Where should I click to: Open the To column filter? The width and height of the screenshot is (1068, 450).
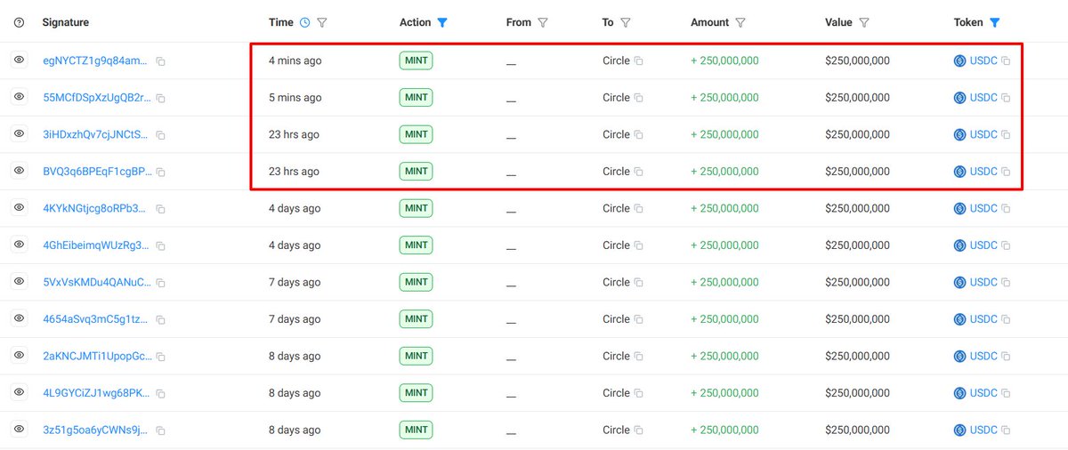[626, 22]
